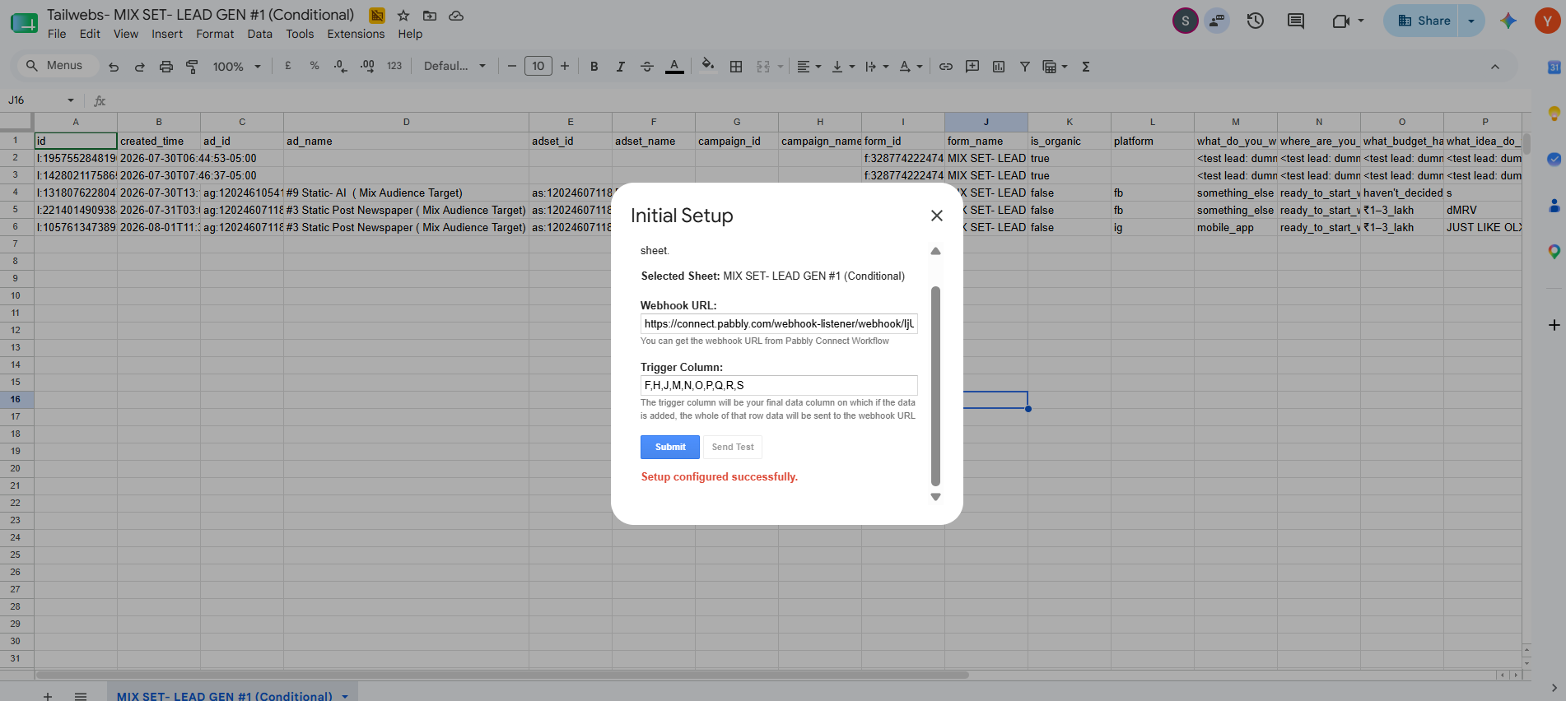Open the comments panel
The width and height of the screenshot is (1566, 701).
click(1296, 21)
